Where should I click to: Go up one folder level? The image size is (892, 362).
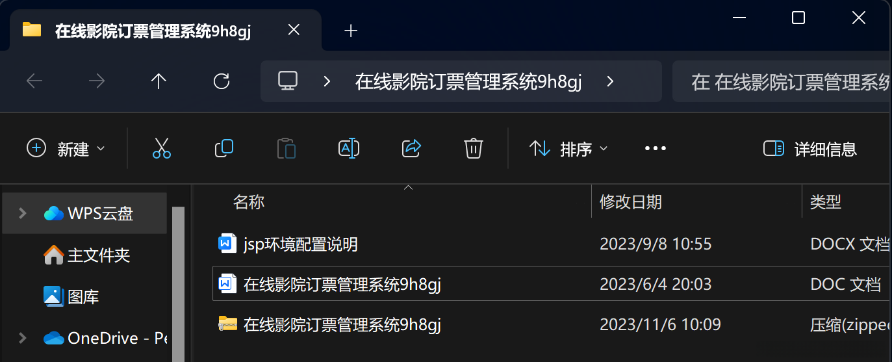[x=159, y=81]
